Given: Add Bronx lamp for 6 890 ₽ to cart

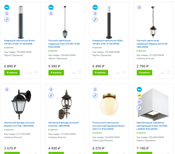Looking at the screenshot, I should tap(12, 73).
